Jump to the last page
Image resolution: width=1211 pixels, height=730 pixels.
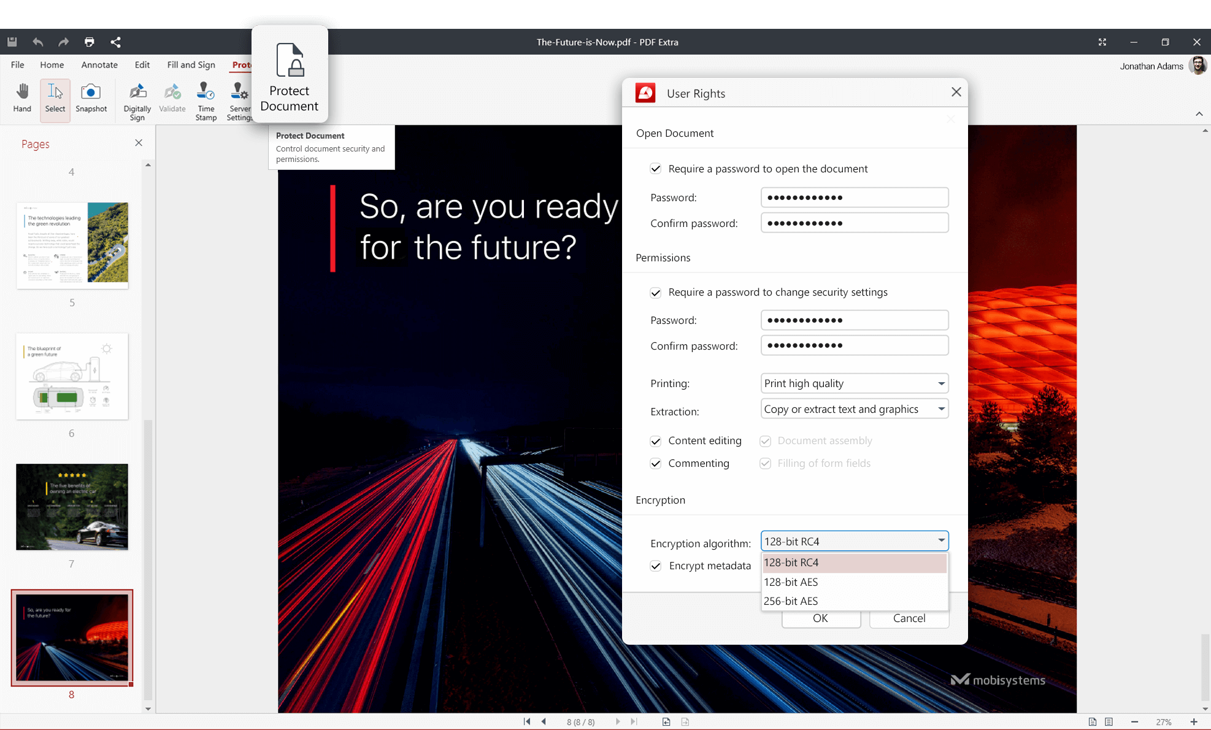634,721
